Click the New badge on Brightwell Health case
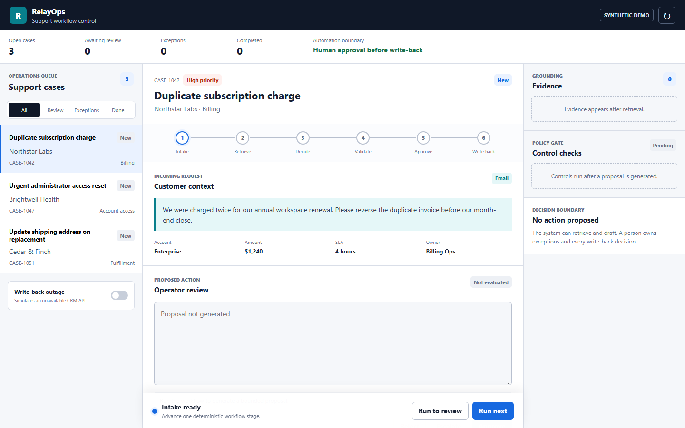Viewport: 685px width, 428px height. pyautogui.click(x=126, y=186)
